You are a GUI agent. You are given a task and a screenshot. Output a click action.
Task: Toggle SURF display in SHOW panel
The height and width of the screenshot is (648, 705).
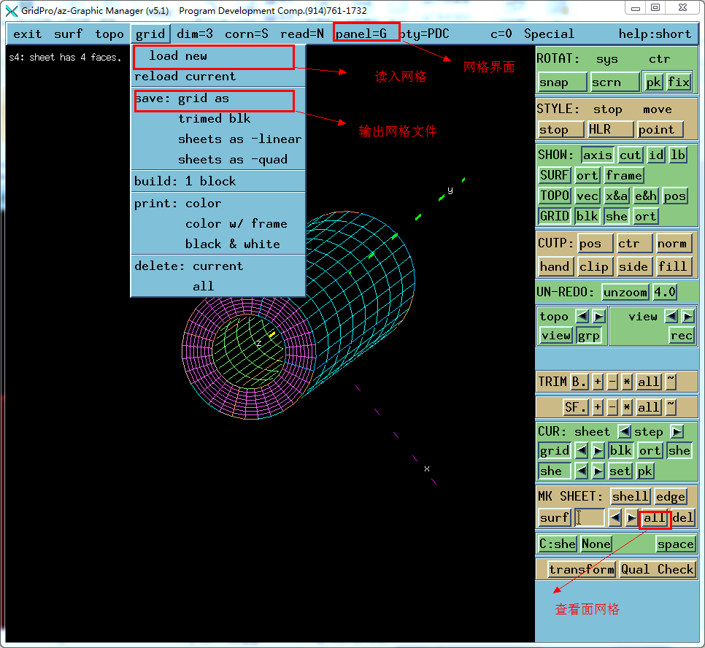click(x=555, y=175)
